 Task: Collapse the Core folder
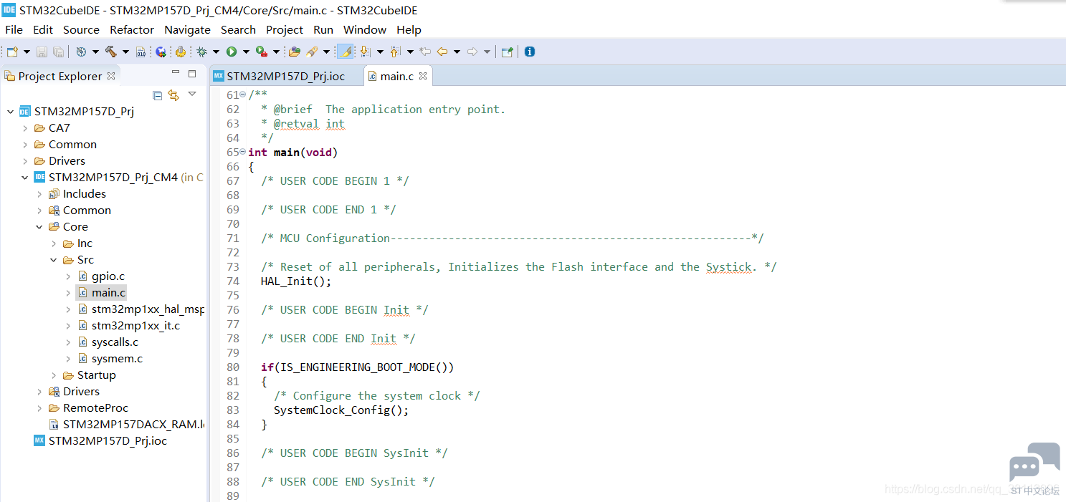(39, 227)
